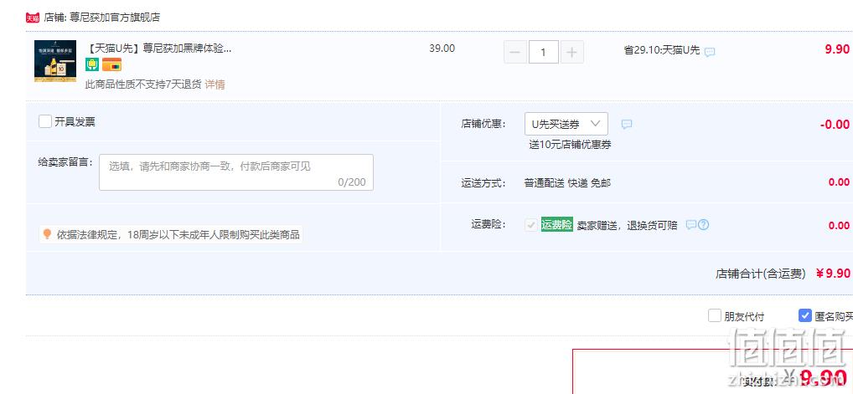853x394 pixels.
Task: Click the seller message text box
Action: click(x=236, y=172)
